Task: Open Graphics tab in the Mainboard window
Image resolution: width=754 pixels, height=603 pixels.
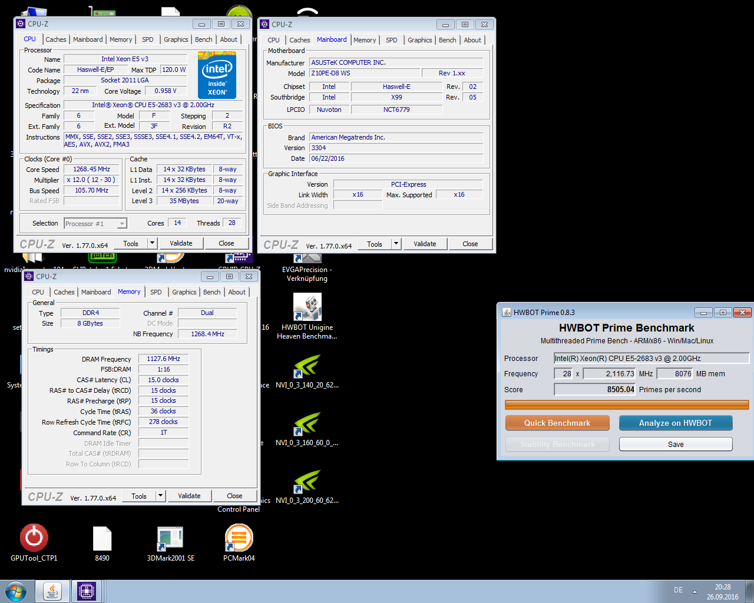Action: (x=420, y=40)
